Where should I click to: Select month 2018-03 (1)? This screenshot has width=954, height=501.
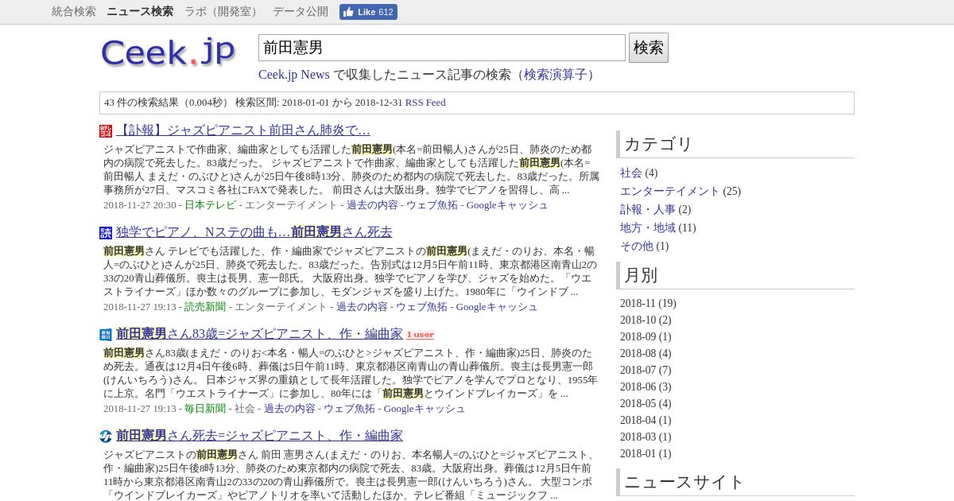pyautogui.click(x=646, y=437)
